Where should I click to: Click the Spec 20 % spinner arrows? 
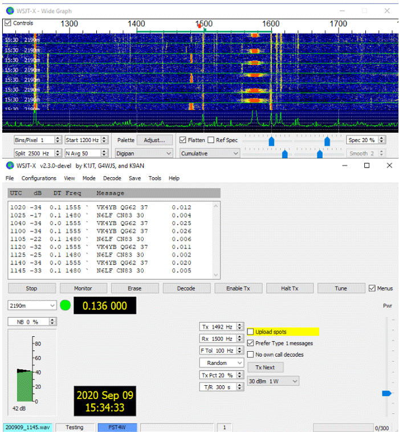(381, 140)
